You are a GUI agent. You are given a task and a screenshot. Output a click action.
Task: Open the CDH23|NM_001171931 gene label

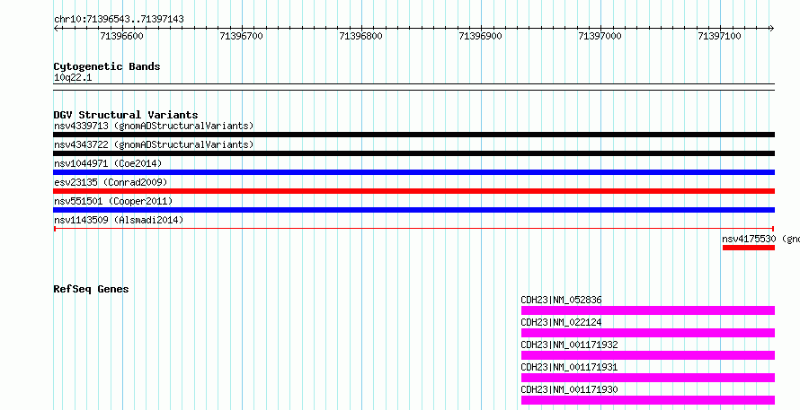(x=569, y=367)
